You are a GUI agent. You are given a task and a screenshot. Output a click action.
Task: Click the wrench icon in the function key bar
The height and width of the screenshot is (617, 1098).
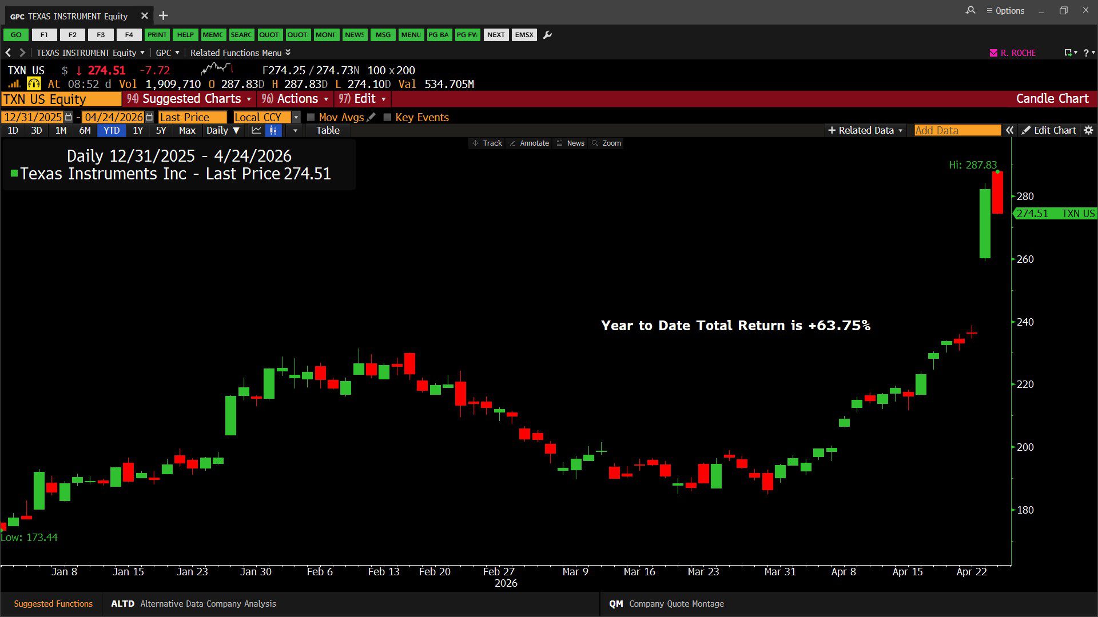547,35
